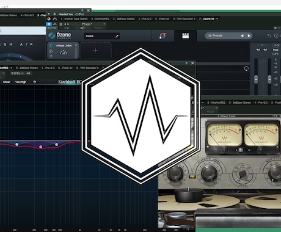
Task: Select the 6 - TRS Saturator X tab in the Kirchhoff window
Action: (87, 68)
